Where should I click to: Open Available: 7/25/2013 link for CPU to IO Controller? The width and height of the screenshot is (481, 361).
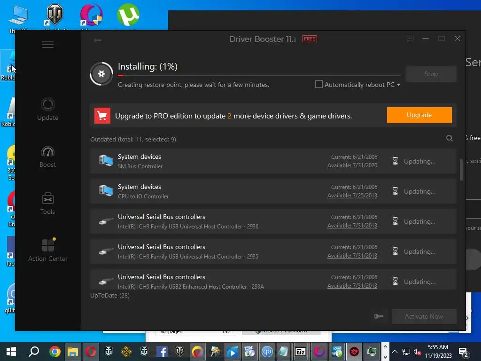[352, 196]
